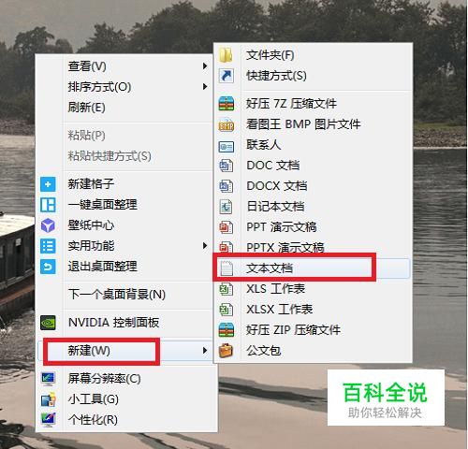Click the contact card icon for 联系人

(x=227, y=146)
